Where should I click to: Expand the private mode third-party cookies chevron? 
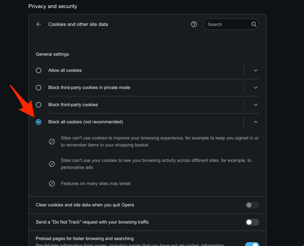[x=256, y=88]
